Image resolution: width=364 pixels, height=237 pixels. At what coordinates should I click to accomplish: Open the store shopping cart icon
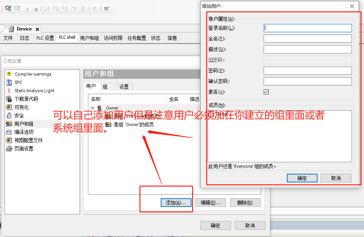click(106, 9)
